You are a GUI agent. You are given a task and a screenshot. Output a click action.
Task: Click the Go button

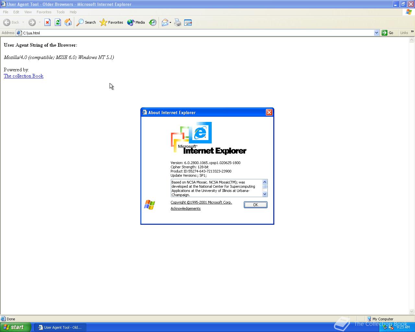click(388, 33)
